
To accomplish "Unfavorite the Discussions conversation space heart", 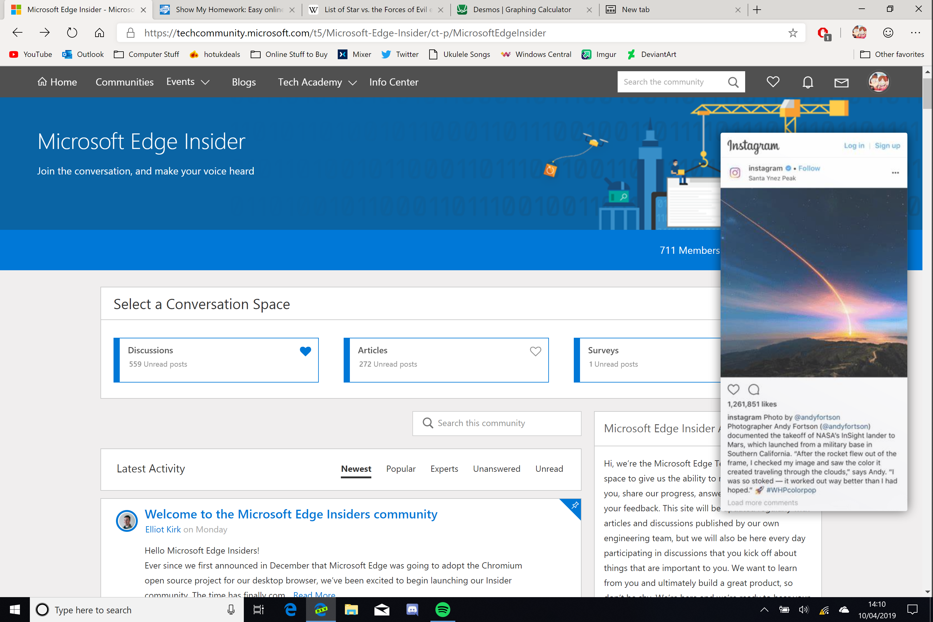I will [305, 351].
